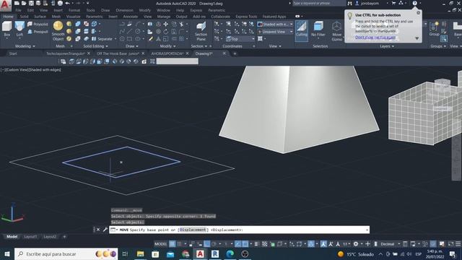This screenshot has height=260, width=462.
Task: Open the No Filter selection dropdown
Action: (x=318, y=30)
